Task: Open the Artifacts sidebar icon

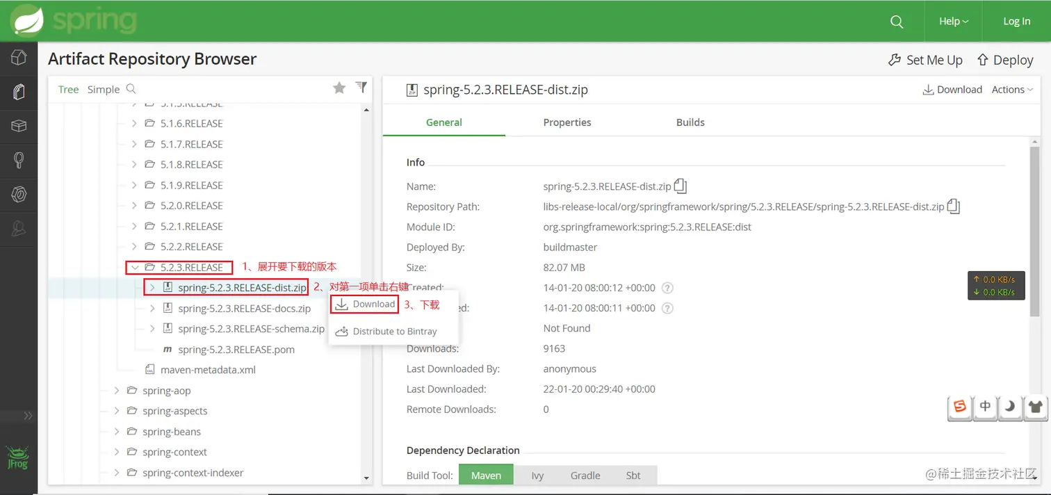Action: (19, 91)
